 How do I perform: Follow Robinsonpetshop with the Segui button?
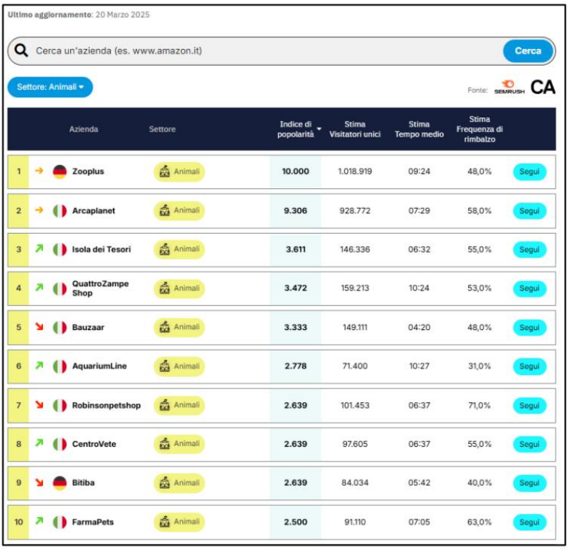pos(529,405)
